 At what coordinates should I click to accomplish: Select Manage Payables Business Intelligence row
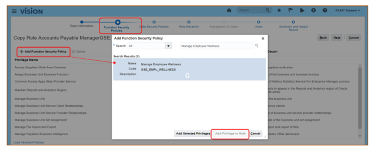pos(41,134)
